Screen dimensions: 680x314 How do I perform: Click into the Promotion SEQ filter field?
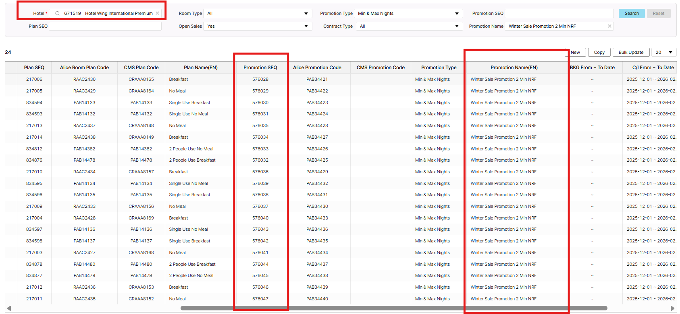pos(559,13)
